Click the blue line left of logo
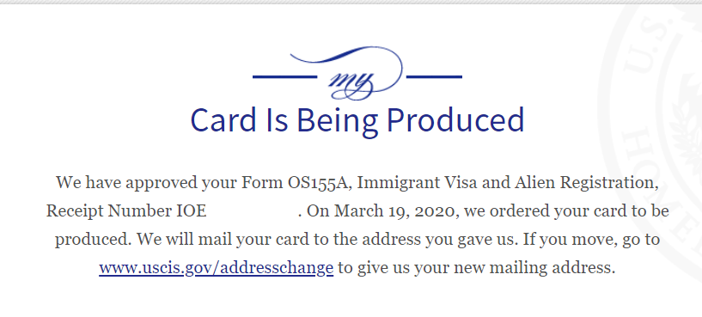Image resolution: width=702 pixels, height=317 pixels. pyautogui.click(x=284, y=77)
